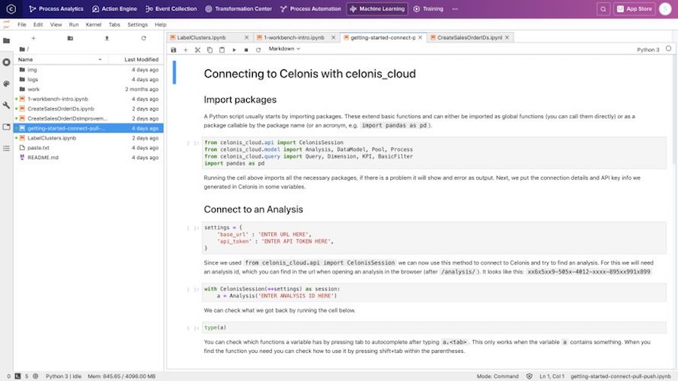Viewport: 678px width, 381px height.
Task: Go to Machine Learning in the top navigation
Action: pos(377,9)
